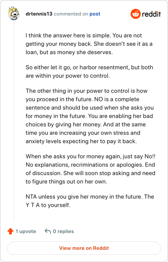Viewport: 168px width, 262px height.
Task: Click the orange upvote arrow icon
Action: (x=10, y=231)
